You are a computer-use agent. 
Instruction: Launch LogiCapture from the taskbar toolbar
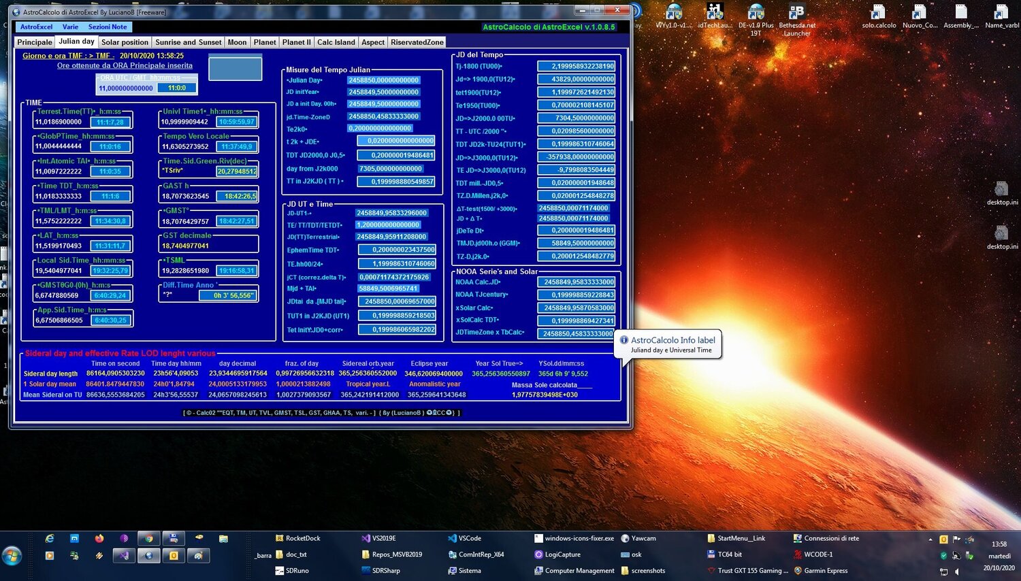click(557, 554)
